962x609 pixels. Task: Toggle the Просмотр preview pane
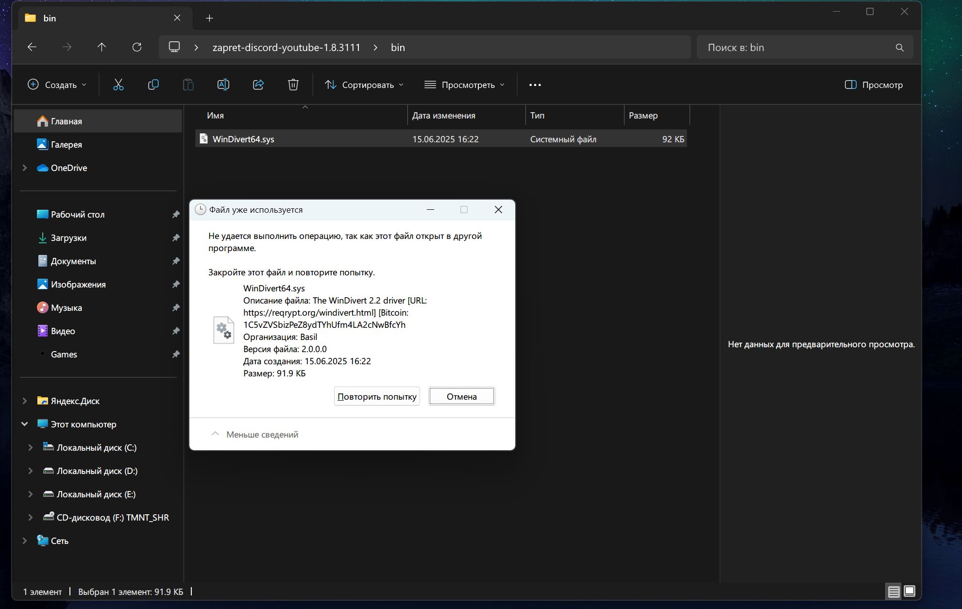tap(874, 85)
